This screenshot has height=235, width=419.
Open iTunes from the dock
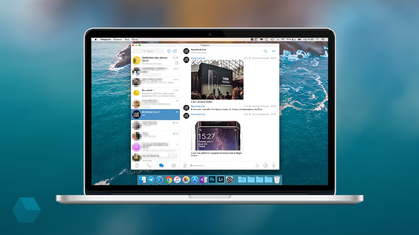[177, 180]
